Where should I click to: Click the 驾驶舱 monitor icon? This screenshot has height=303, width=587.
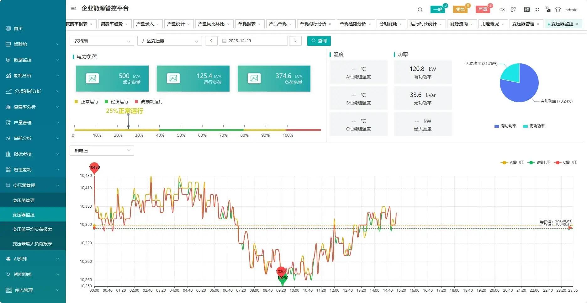[x=8, y=44]
